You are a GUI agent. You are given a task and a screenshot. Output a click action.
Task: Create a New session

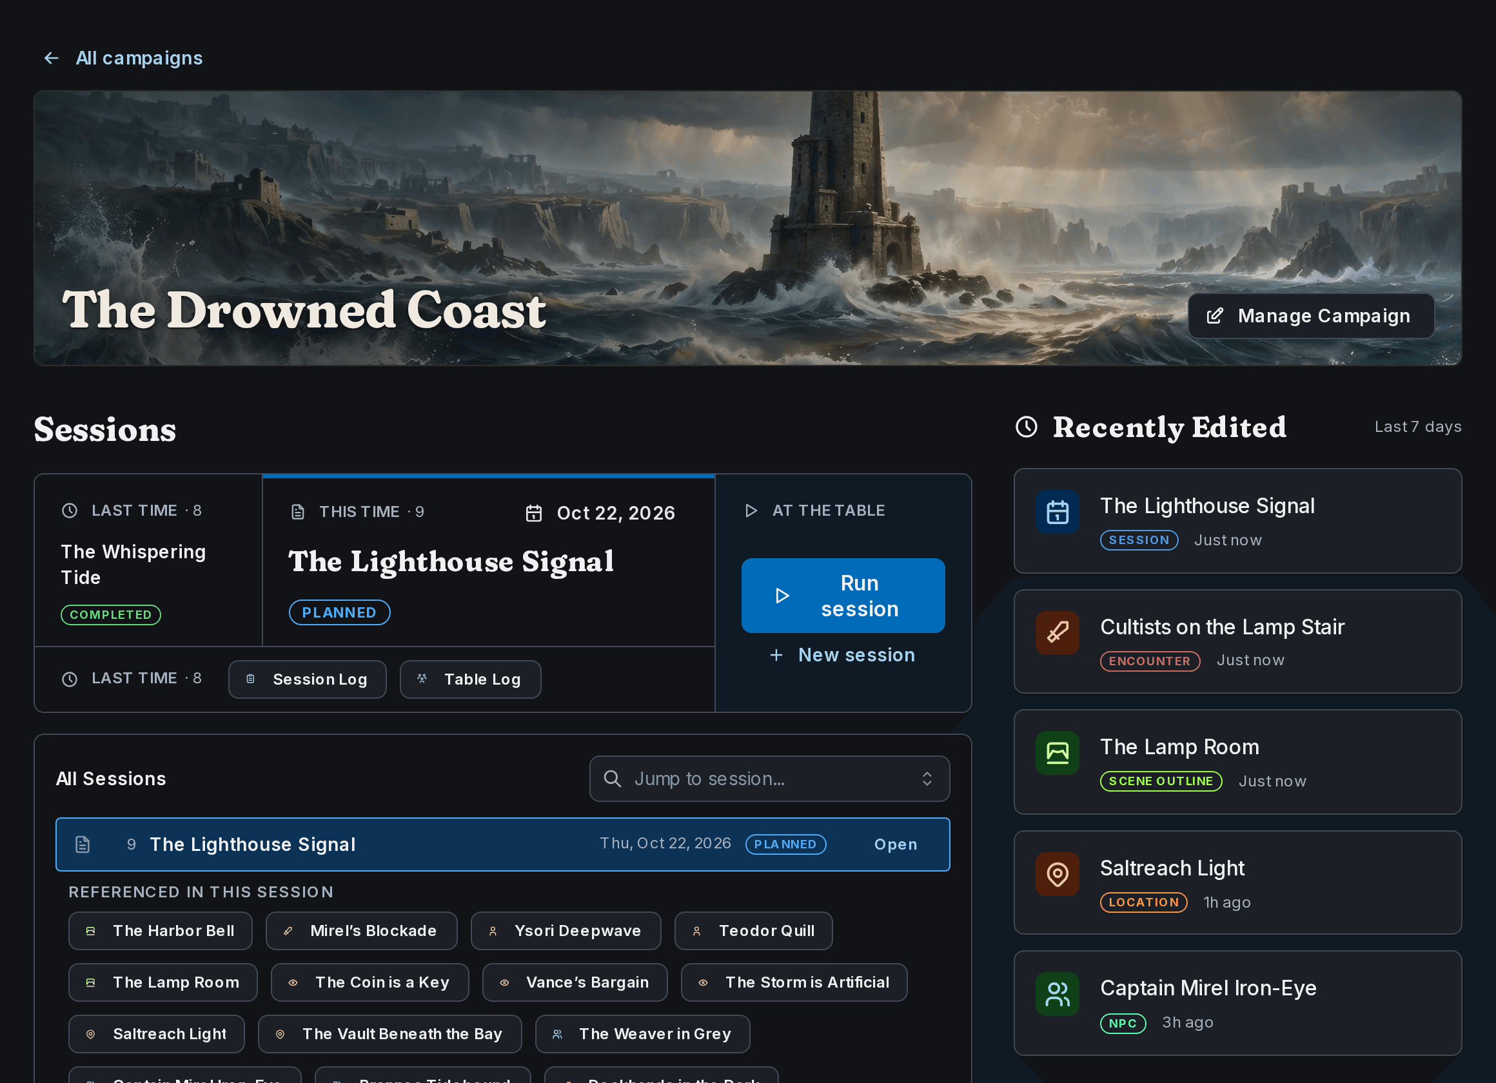tap(843, 655)
